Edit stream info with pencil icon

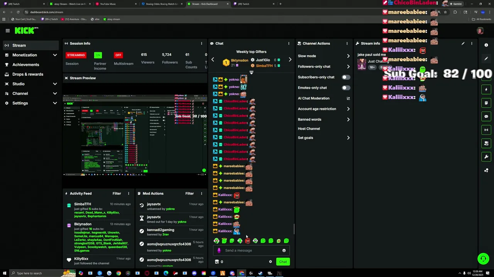(x=463, y=43)
